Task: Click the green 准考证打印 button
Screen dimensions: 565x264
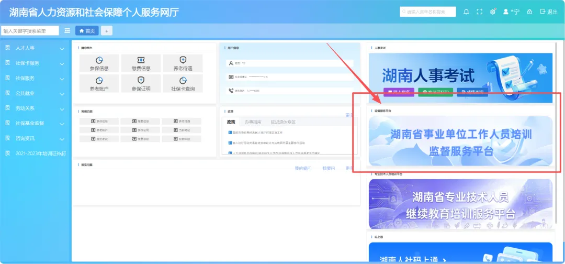Action: [x=436, y=92]
